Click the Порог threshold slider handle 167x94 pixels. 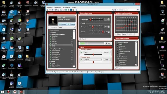click(x=103, y=32)
